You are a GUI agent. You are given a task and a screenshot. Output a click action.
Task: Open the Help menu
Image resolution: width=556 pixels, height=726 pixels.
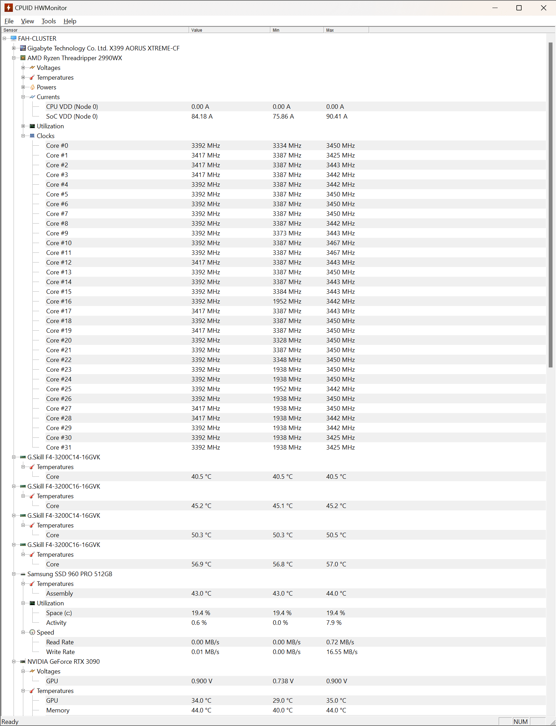[x=70, y=21]
